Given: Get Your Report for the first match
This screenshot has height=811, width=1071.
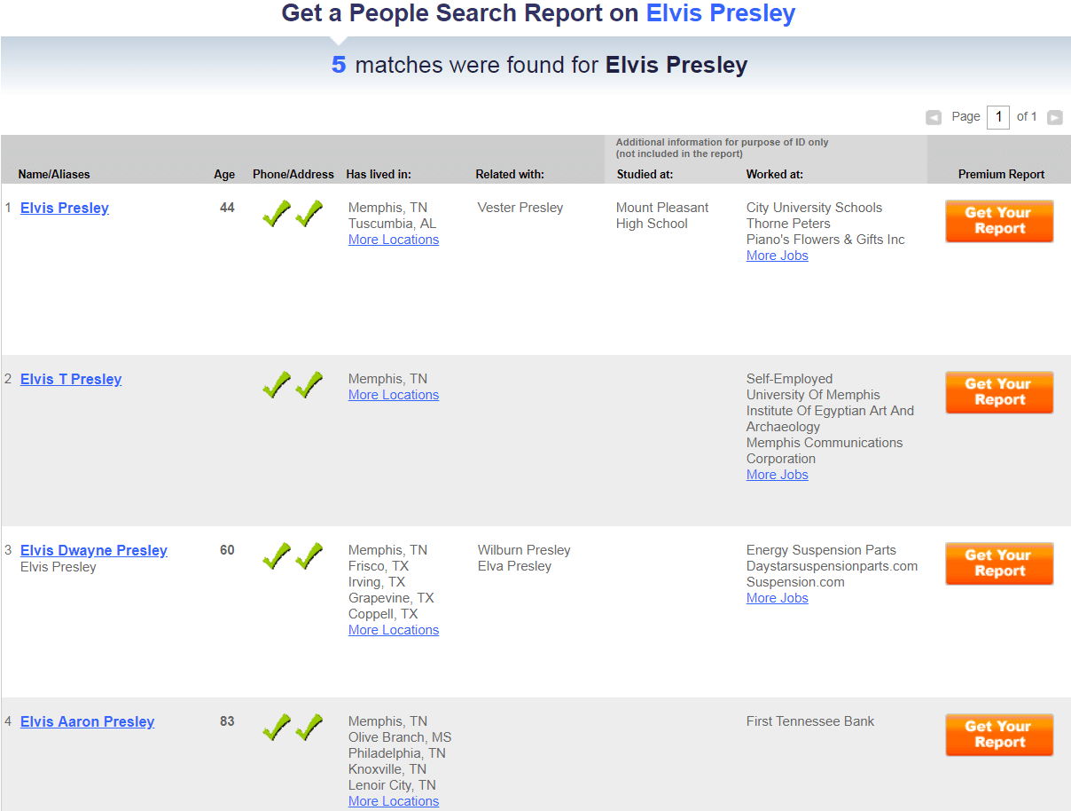Looking at the screenshot, I should tap(999, 221).
